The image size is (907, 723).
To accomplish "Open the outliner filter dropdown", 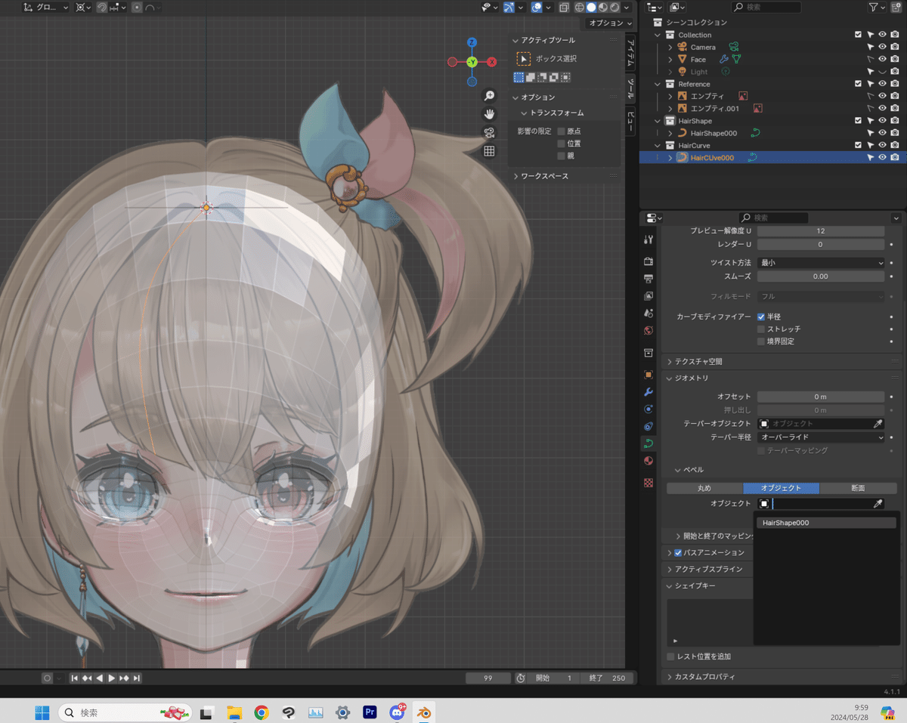I will click(x=877, y=7).
